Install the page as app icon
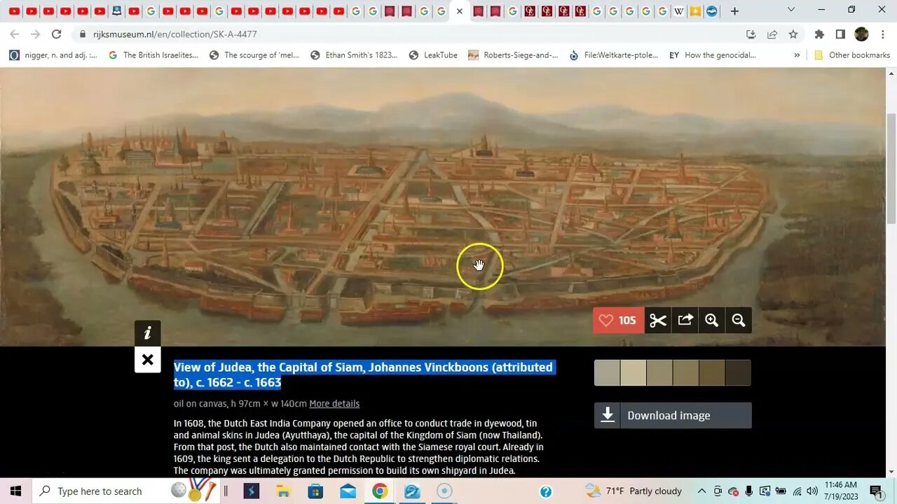Screen dimensions: 897x504 [x=751, y=34]
